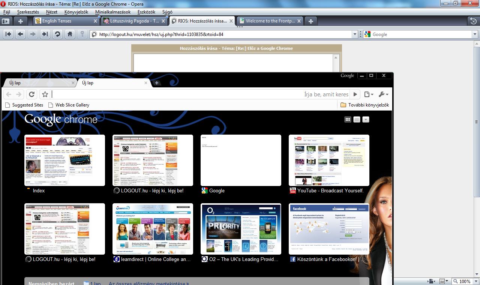Go to Opera's Home page
The height and width of the screenshot is (285, 480).
tap(70, 34)
